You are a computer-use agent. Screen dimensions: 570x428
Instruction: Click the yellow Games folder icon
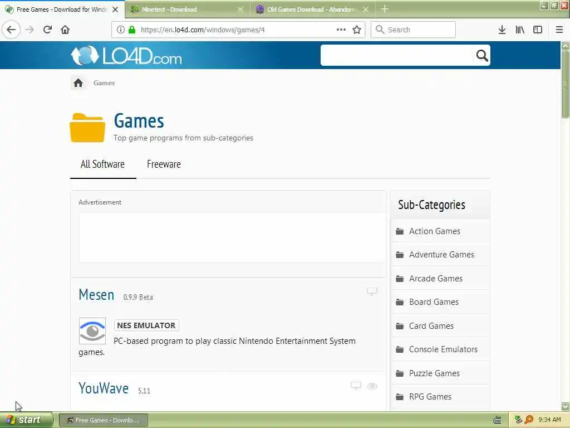point(87,128)
